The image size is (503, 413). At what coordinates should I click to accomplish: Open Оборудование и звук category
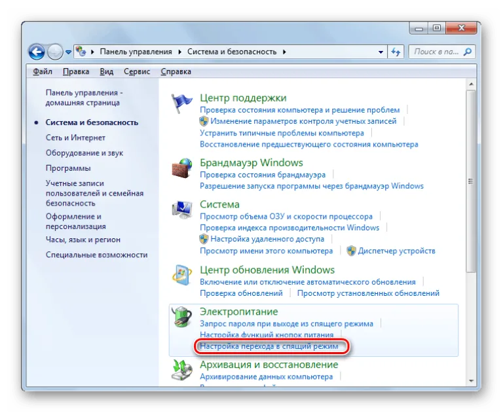click(x=84, y=153)
